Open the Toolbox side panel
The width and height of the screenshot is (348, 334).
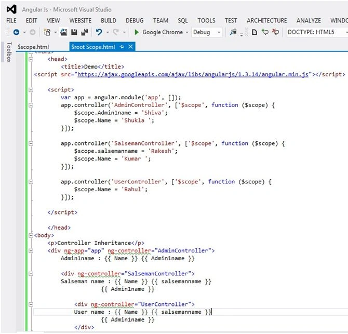click(9, 52)
